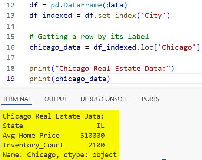Click the '2100' value in terminal
Image resolution: width=202 pixels, height=160 pixels.
pyautogui.click(x=96, y=145)
